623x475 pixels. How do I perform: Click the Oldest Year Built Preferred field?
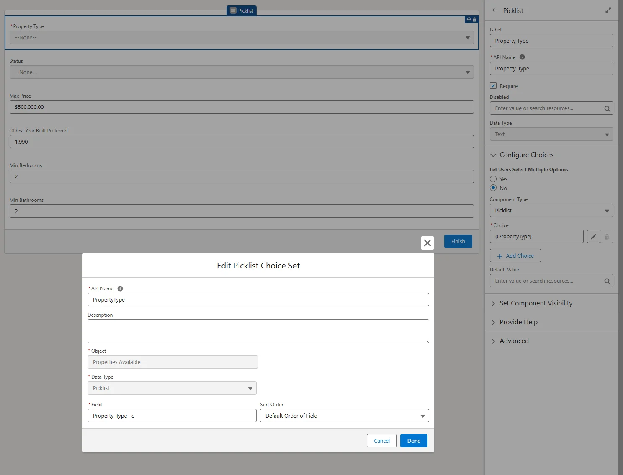pos(242,142)
